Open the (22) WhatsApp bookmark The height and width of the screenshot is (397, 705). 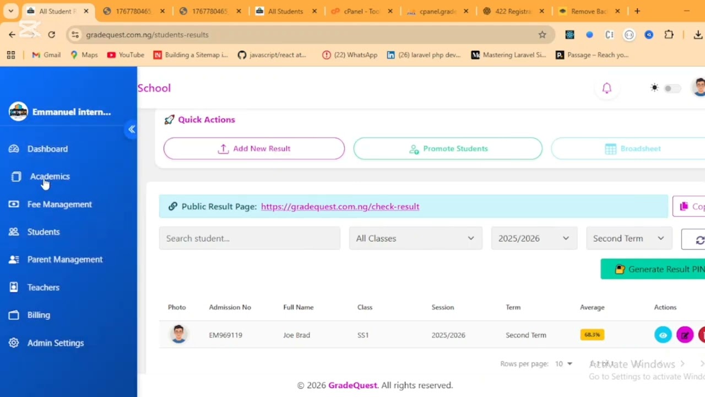[350, 55]
